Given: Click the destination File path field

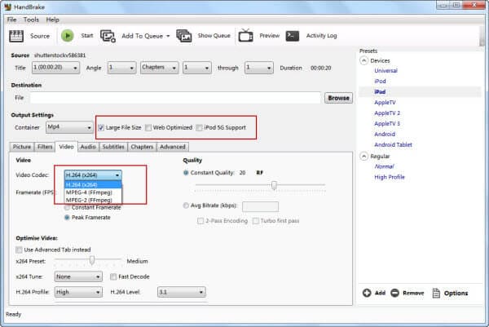Looking at the screenshot, I should pyautogui.click(x=175, y=98).
